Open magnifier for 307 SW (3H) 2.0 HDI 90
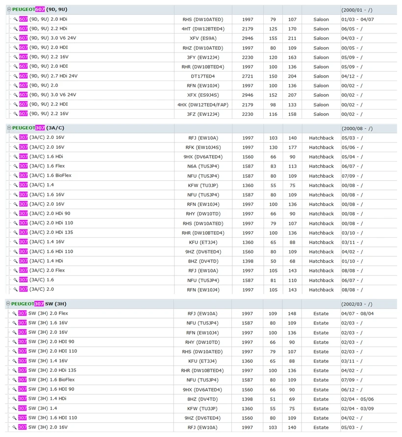Screen dimensions: 402x437 15,342
